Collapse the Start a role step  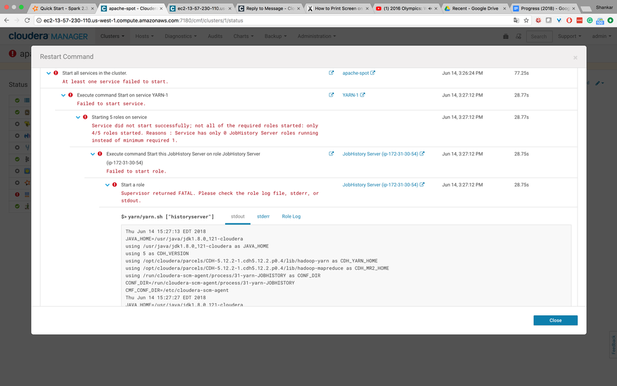tap(108, 185)
